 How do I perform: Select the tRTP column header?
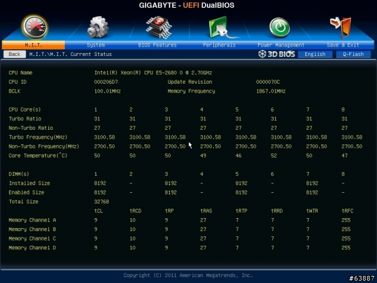242,211
